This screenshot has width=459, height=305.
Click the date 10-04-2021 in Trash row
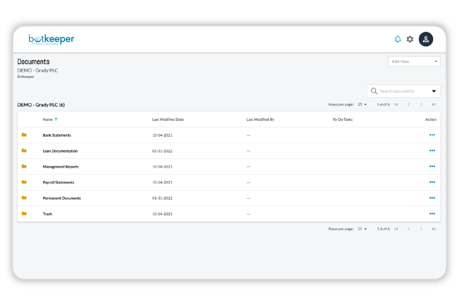pyautogui.click(x=162, y=214)
